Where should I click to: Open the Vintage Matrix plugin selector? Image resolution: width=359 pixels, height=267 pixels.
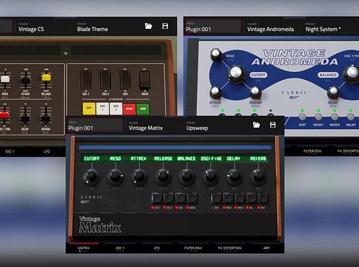pyautogui.click(x=154, y=125)
